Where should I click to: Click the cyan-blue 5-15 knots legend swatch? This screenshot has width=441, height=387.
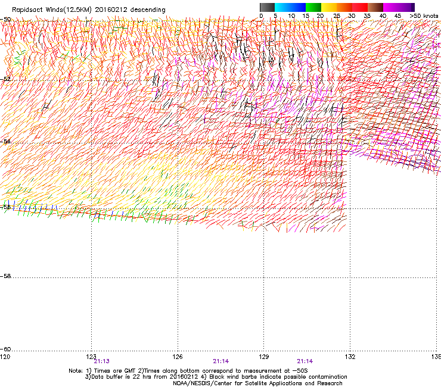tap(290, 7)
